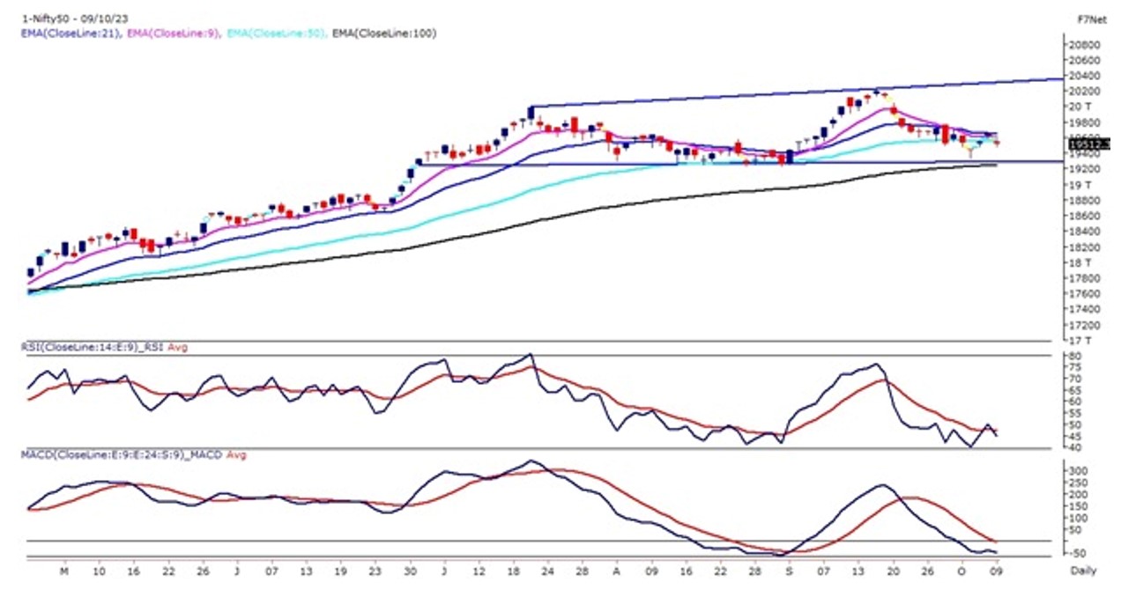Click the 17800 price axis label

[1083, 279]
